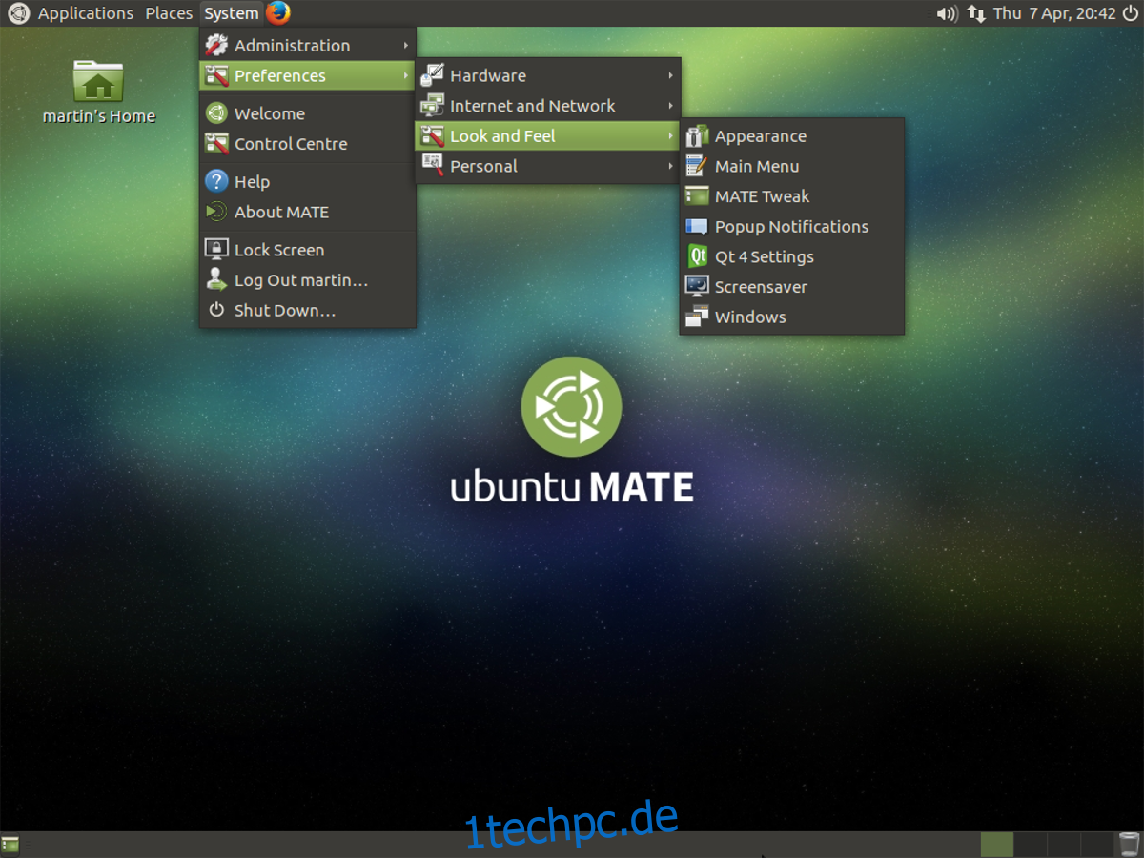Image resolution: width=1144 pixels, height=858 pixels.
Task: Choose Log Out martin… entry
Action: coord(308,280)
